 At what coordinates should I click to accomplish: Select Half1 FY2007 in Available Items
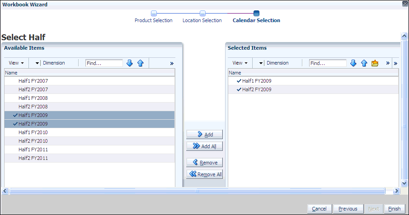pos(89,81)
